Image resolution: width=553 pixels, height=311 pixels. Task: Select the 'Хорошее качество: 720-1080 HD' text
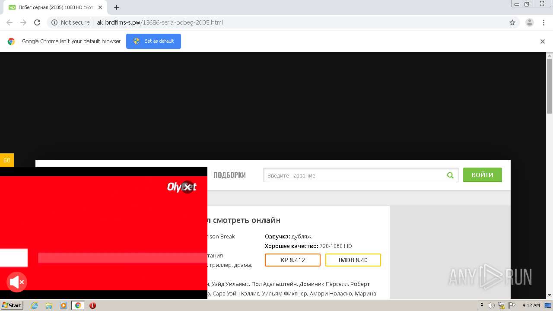click(x=308, y=246)
